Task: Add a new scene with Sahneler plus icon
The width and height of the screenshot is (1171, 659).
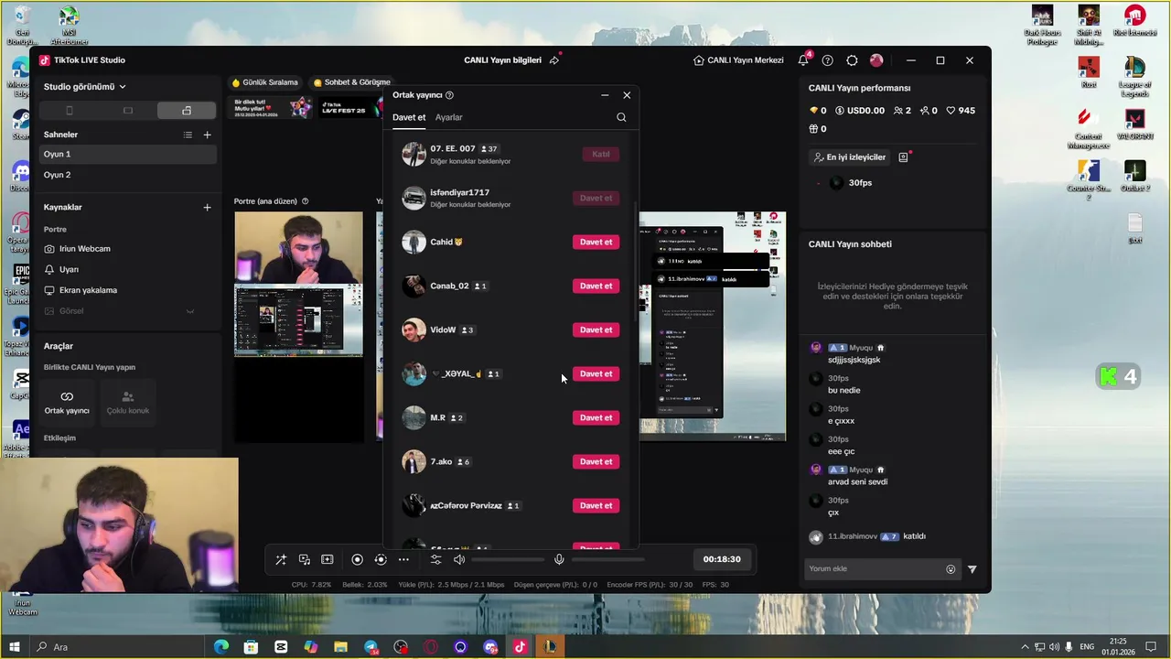Action: click(207, 135)
